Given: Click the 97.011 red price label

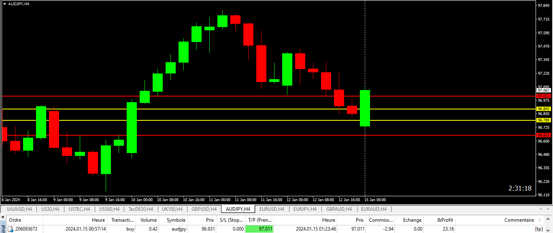Looking at the screenshot, I should click(544, 96).
